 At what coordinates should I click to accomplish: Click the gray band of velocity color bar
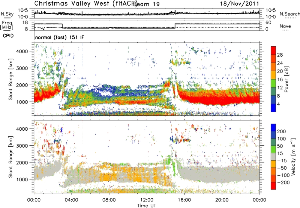(x=273, y=157)
